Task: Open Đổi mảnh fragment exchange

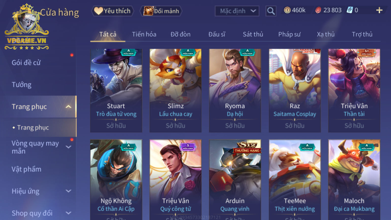Action: 161,11
